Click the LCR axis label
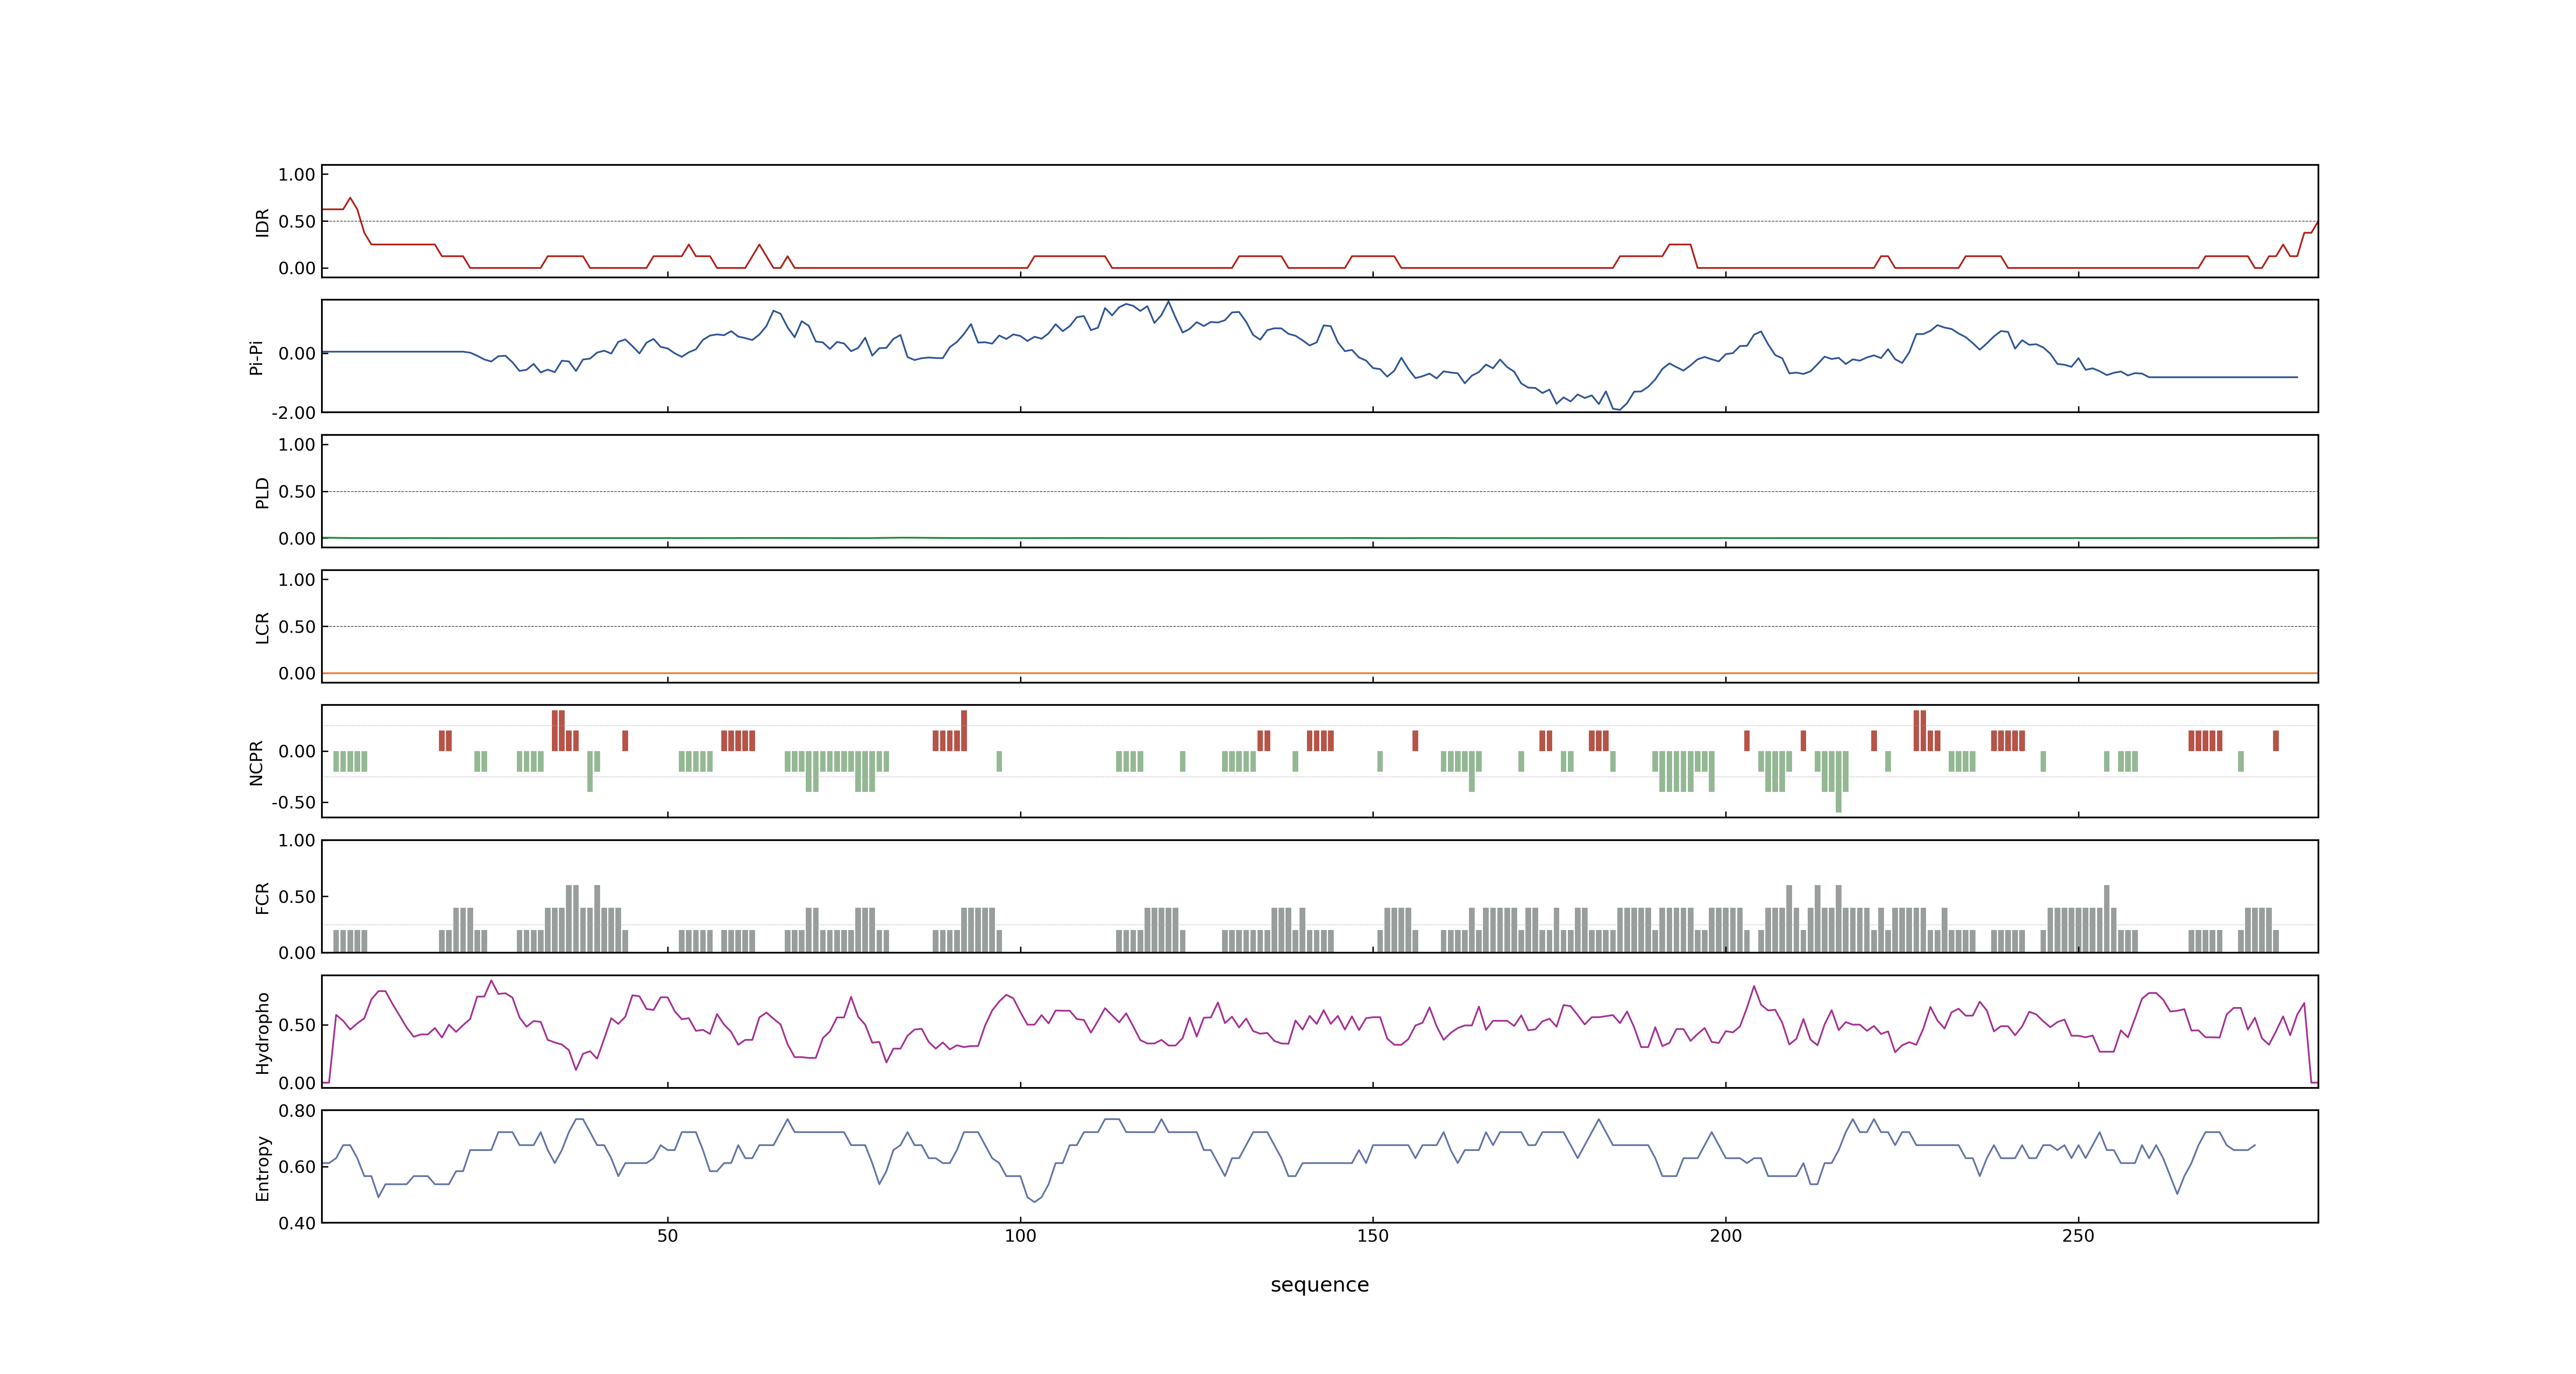Viewport: 2576px width, 1374px height. point(262,627)
